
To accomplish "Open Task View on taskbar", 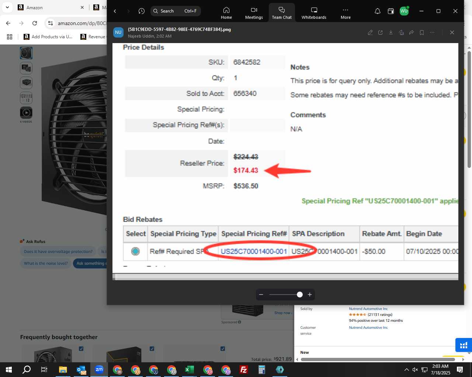I will coord(44,370).
